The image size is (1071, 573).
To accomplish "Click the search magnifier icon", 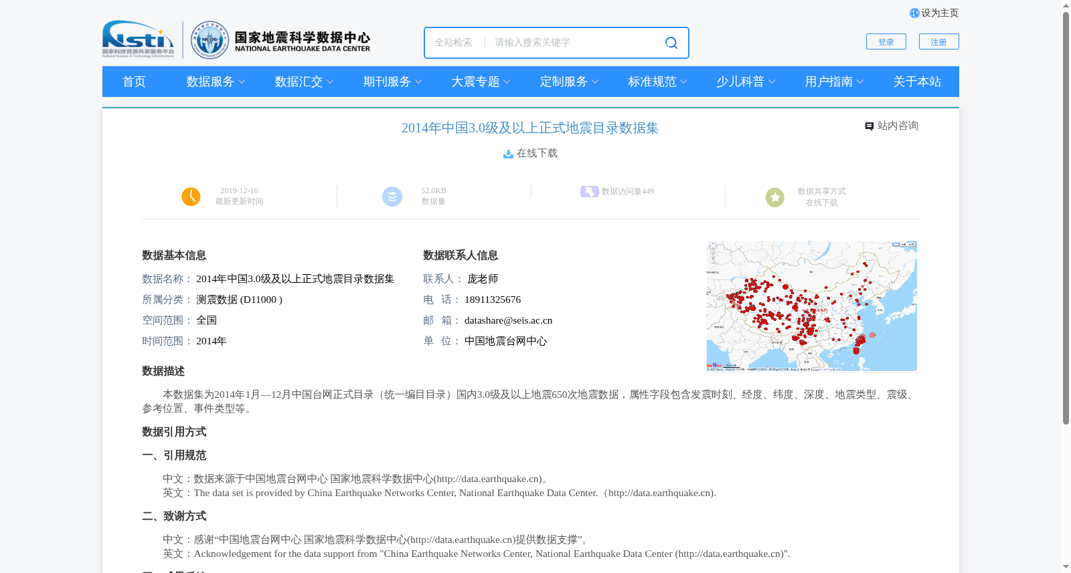I will (671, 43).
